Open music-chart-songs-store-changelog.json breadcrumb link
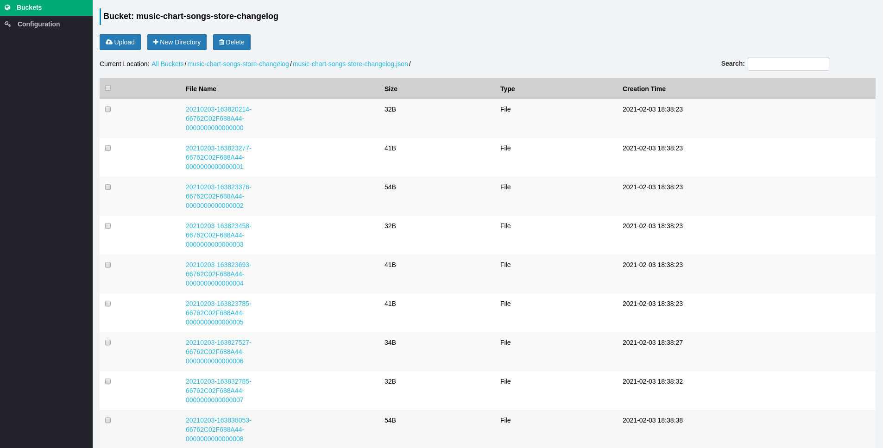This screenshot has width=883, height=448. tap(350, 64)
